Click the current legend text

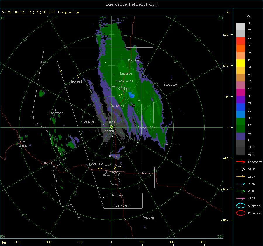tap(254, 206)
